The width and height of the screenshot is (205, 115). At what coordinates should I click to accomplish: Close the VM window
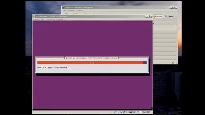pos(151,16)
